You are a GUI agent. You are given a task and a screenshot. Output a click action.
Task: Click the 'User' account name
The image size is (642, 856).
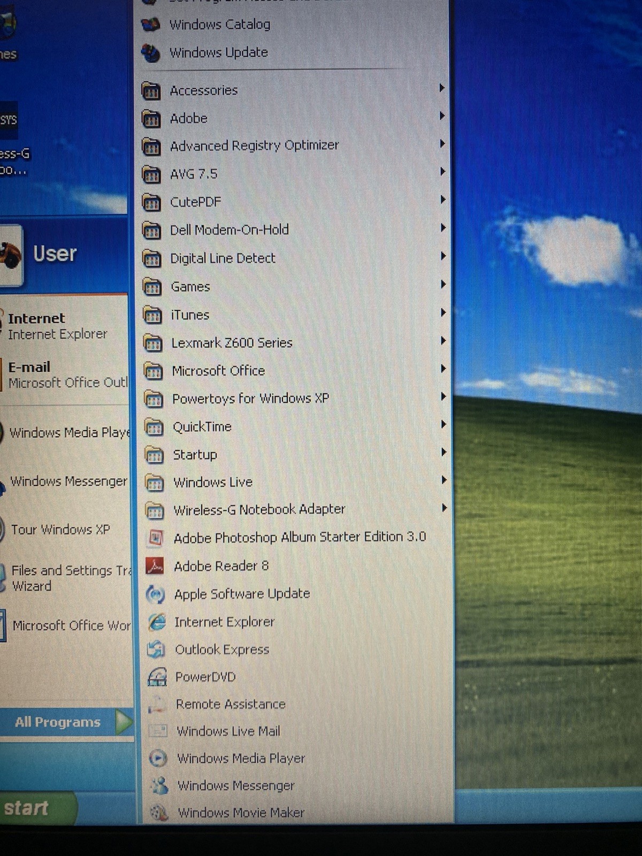(x=55, y=254)
